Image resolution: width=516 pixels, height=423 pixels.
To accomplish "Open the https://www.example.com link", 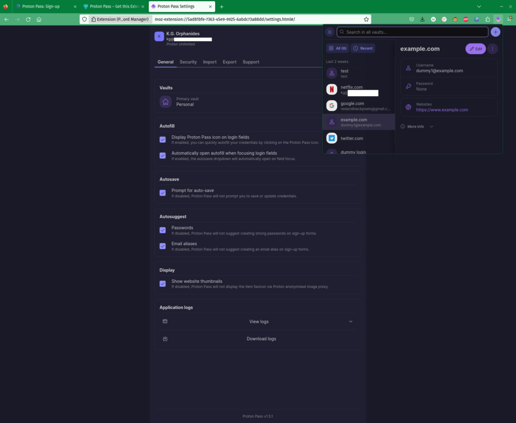I will (441, 110).
